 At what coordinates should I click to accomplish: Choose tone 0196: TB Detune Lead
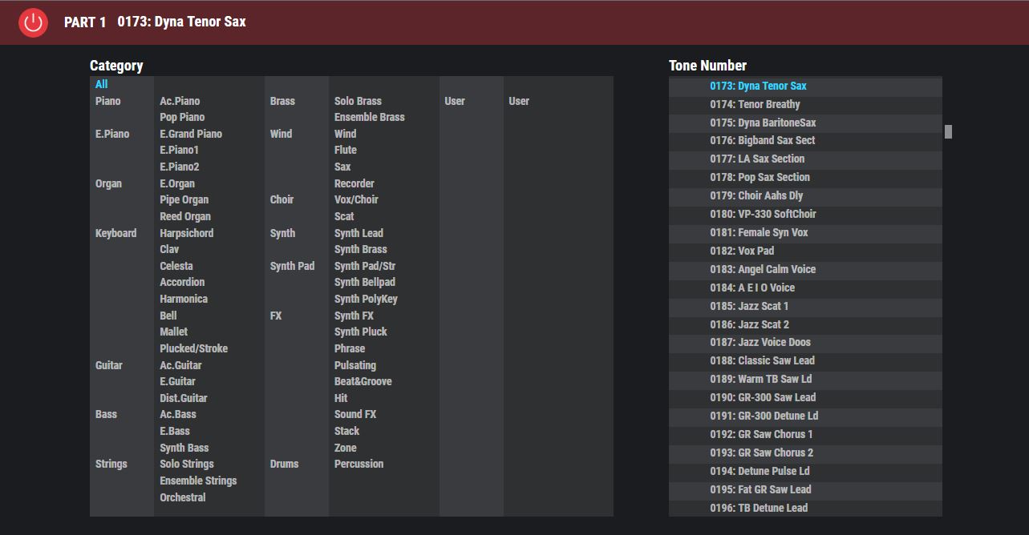point(759,508)
